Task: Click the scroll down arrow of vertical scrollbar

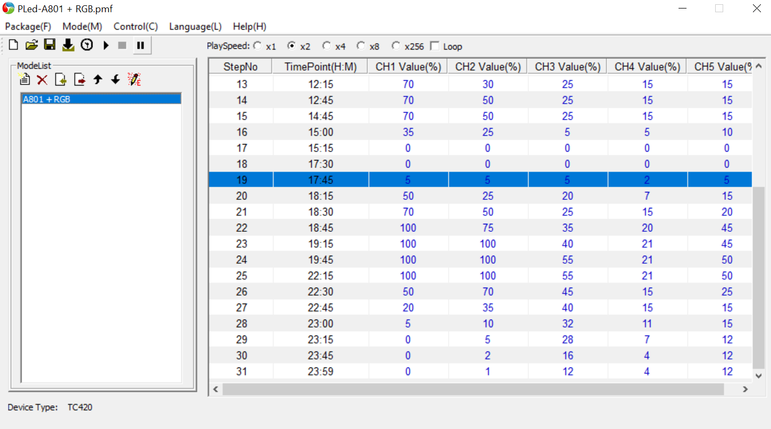Action: (x=758, y=375)
